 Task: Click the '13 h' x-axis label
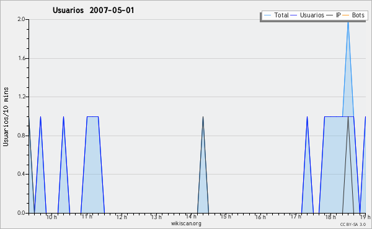[x=156, y=217]
